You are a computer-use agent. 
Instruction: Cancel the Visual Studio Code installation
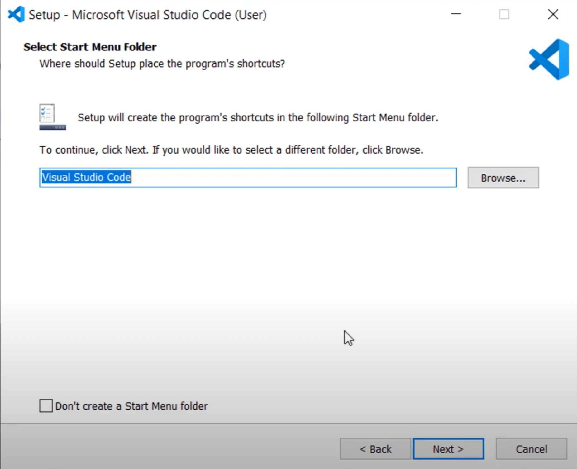point(531,449)
